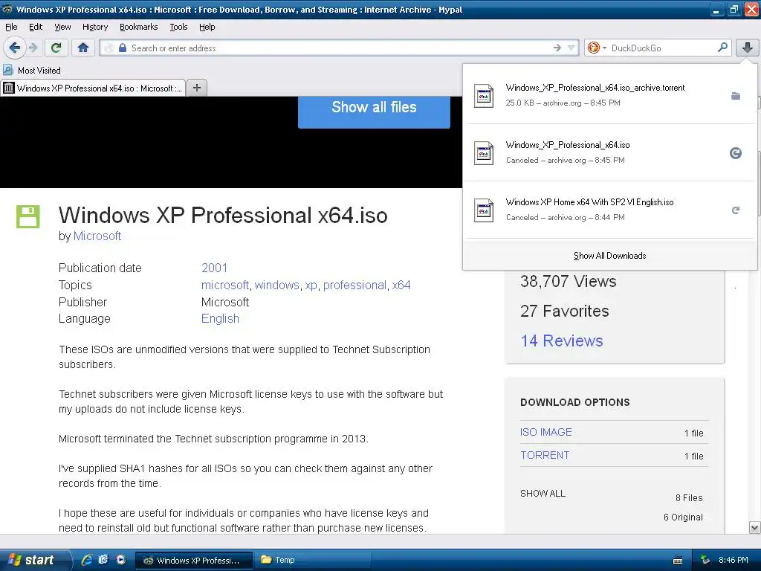Screen dimensions: 761x571
Task: Click the green floppy disk software icon
Action: pyautogui.click(x=27, y=216)
